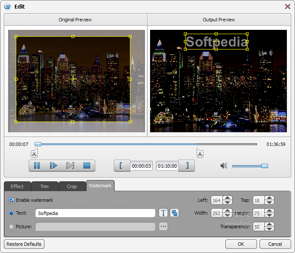Image resolution: width=295 pixels, height=253 pixels.
Task: Click the watermark box top-right corner handle
Action: point(247,34)
